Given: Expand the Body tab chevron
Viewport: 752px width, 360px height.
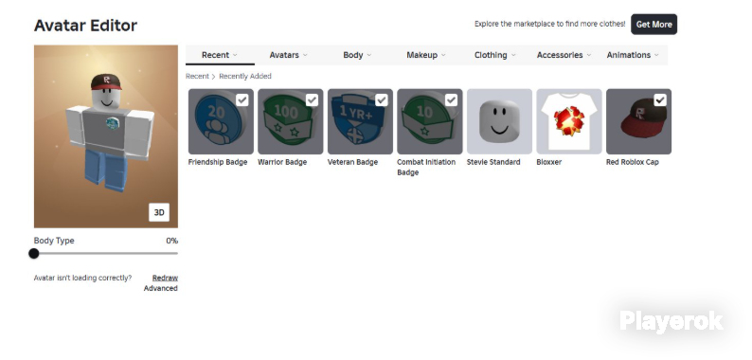Looking at the screenshot, I should (x=369, y=55).
